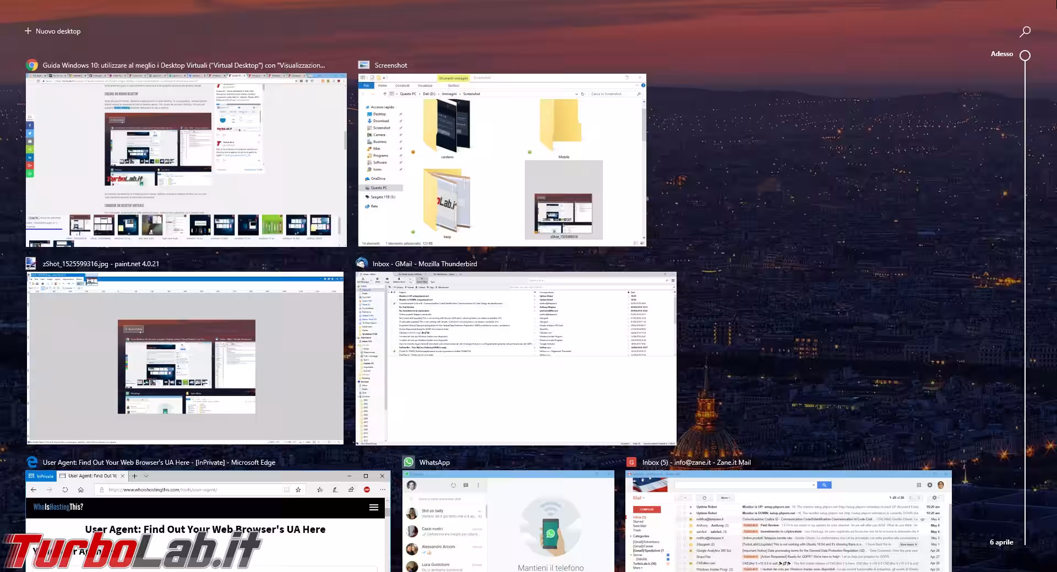
Task: Select the paint.net zShot_1525599316.jpg window preview
Action: point(185,358)
